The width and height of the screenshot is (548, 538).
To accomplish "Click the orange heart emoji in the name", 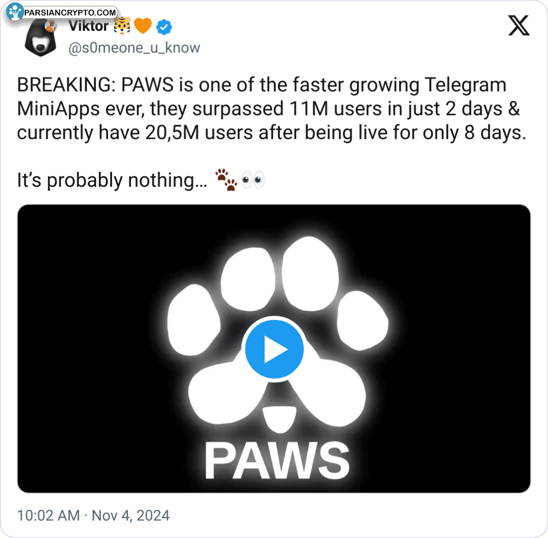I will (x=143, y=26).
